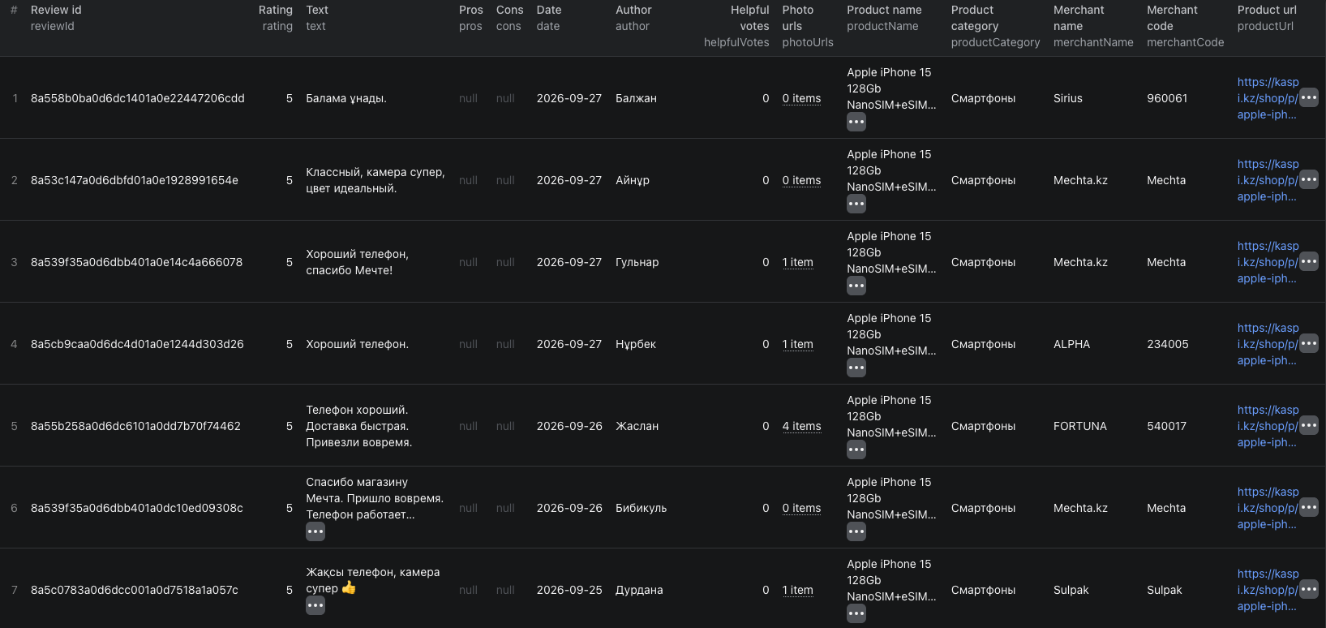Click the Product category column header
The width and height of the screenshot is (1326, 628).
[x=995, y=26]
